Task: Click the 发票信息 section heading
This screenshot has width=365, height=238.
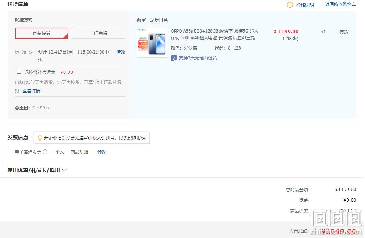Action: coord(18,137)
